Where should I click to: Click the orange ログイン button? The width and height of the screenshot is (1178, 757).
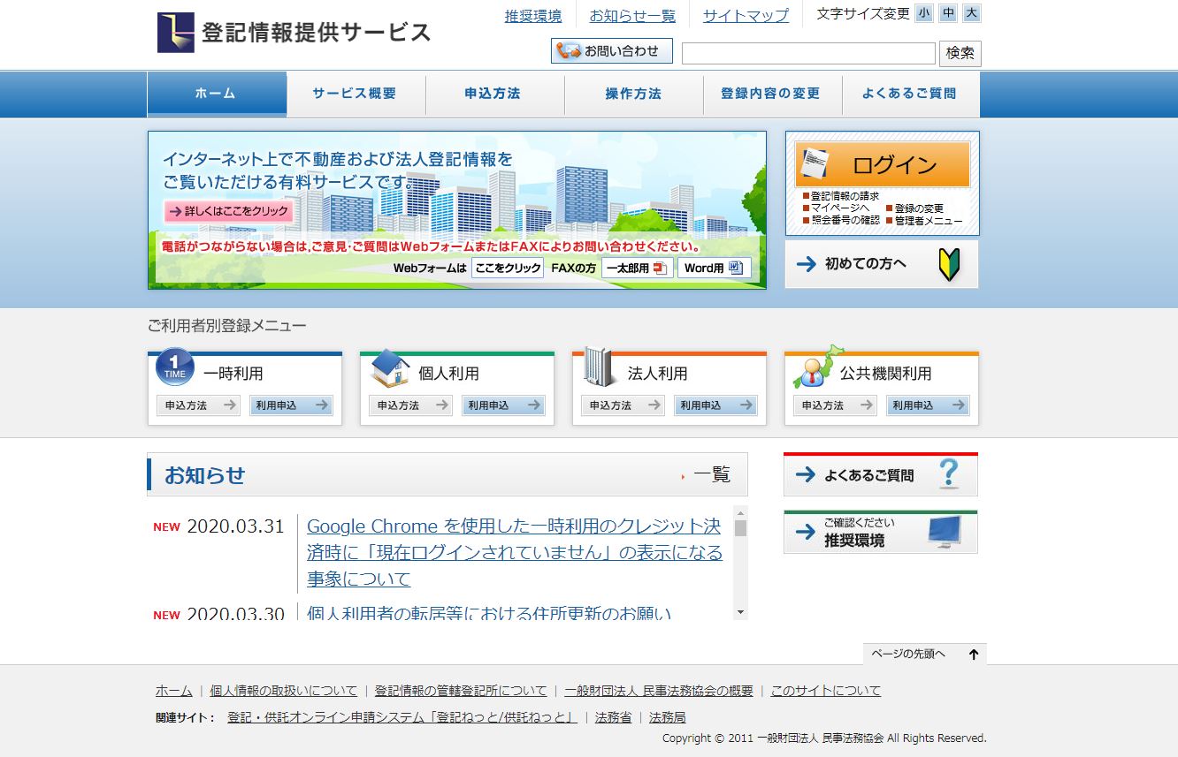click(x=883, y=164)
